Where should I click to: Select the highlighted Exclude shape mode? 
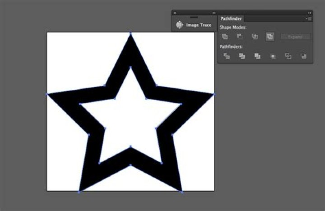tap(270, 37)
